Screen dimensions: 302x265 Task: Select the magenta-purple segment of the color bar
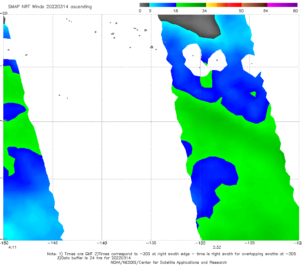point(282,5)
